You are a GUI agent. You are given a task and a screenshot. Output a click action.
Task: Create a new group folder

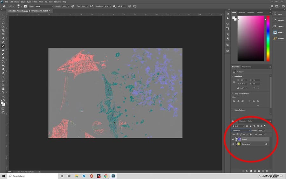(259, 171)
